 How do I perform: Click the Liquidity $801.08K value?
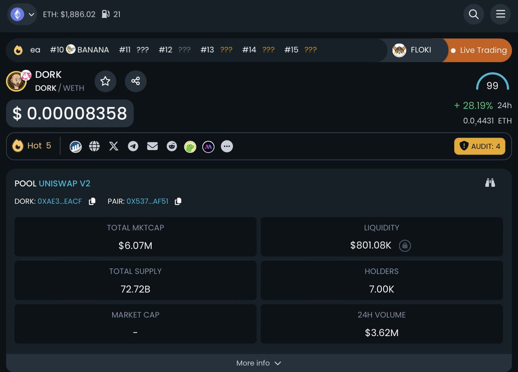pos(371,246)
